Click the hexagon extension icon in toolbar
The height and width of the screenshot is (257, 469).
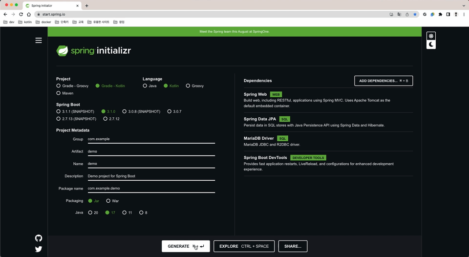pyautogui.click(x=425, y=14)
